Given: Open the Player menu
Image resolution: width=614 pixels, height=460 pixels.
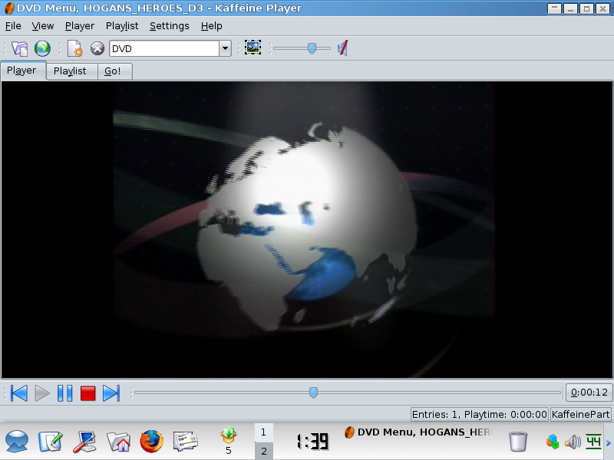Looking at the screenshot, I should [x=80, y=25].
